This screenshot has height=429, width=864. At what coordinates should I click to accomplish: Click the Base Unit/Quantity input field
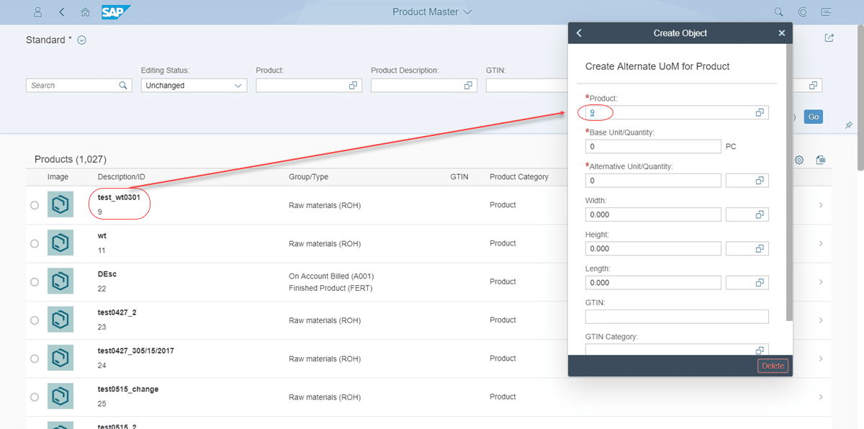pyautogui.click(x=652, y=147)
